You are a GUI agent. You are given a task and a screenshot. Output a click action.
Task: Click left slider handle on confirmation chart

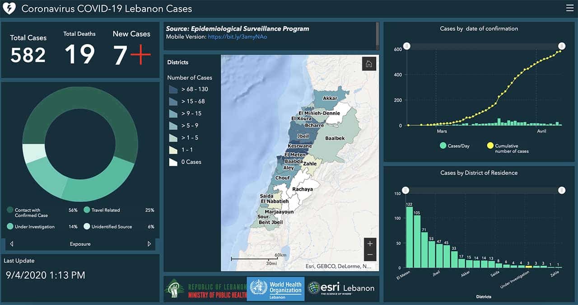pos(407,46)
